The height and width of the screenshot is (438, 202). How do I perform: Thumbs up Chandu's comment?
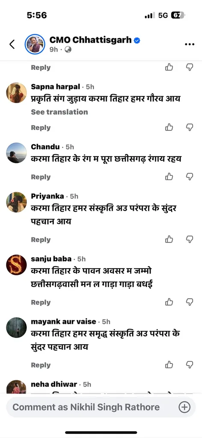click(169, 177)
